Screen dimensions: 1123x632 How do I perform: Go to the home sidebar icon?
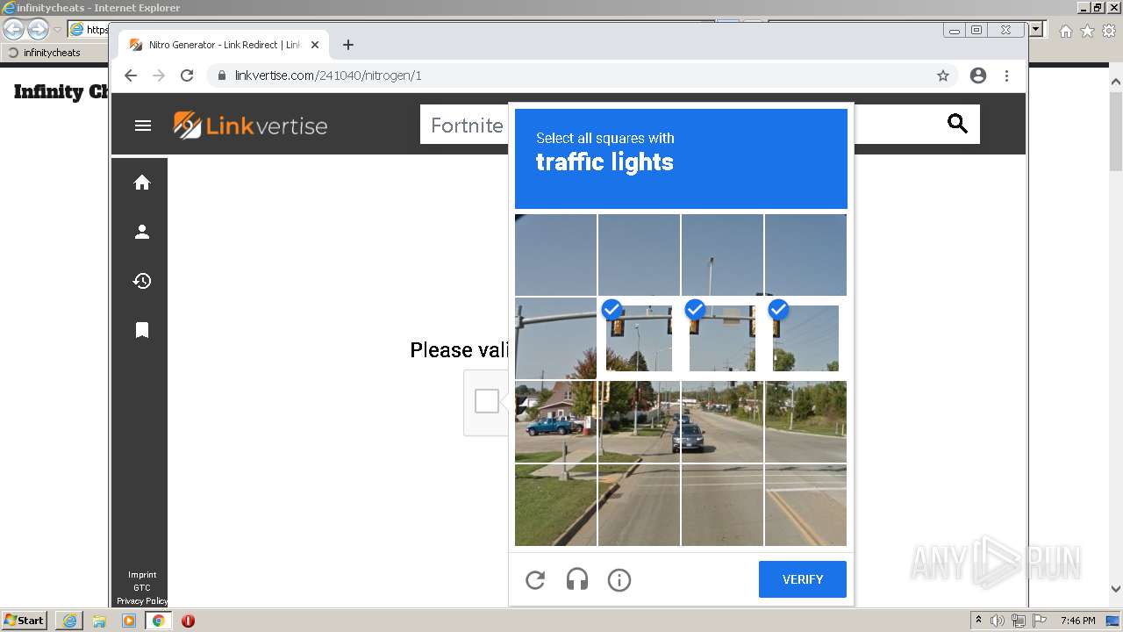[x=141, y=183]
